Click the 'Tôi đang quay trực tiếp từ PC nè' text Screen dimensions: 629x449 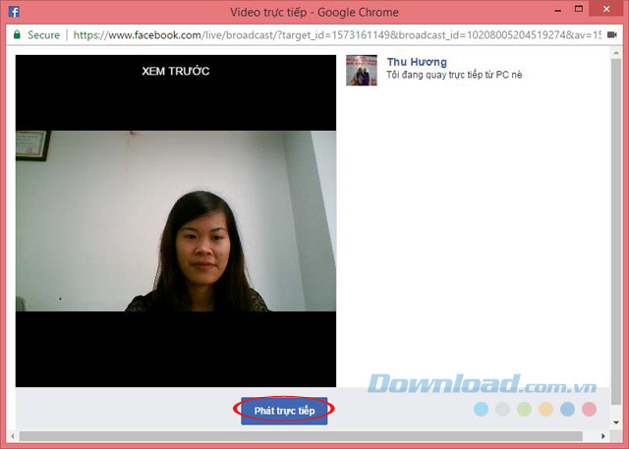pyautogui.click(x=454, y=75)
